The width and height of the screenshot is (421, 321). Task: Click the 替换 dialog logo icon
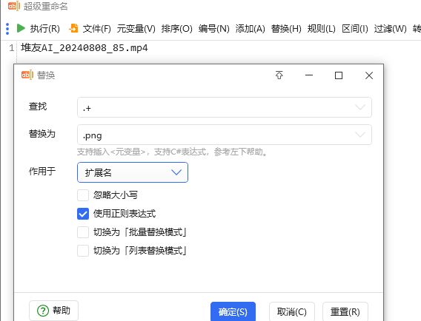pyautogui.click(x=27, y=75)
